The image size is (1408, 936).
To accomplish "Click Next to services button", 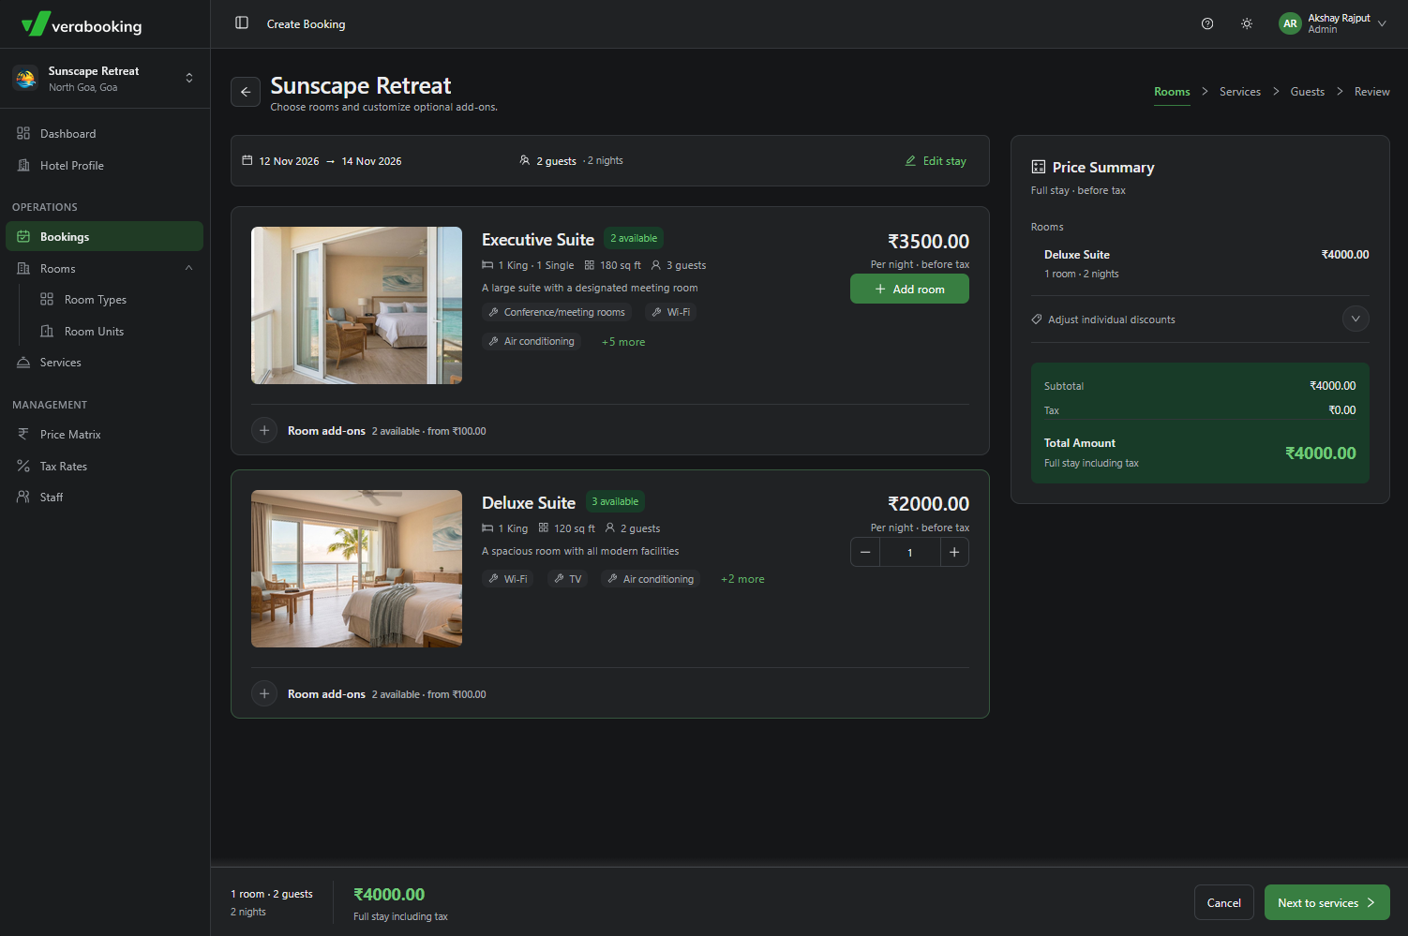I will (x=1327, y=902).
